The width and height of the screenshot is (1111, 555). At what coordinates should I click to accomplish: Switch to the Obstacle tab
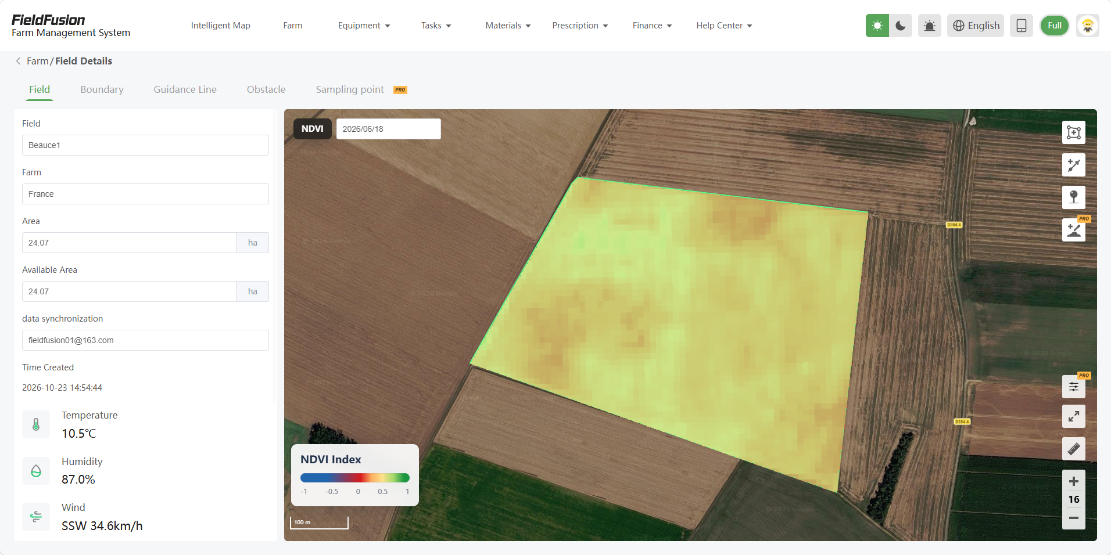[266, 89]
